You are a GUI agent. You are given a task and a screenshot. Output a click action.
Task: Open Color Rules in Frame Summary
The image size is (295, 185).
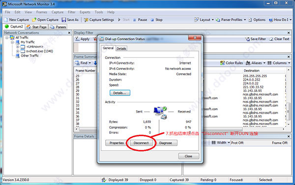click(232, 63)
